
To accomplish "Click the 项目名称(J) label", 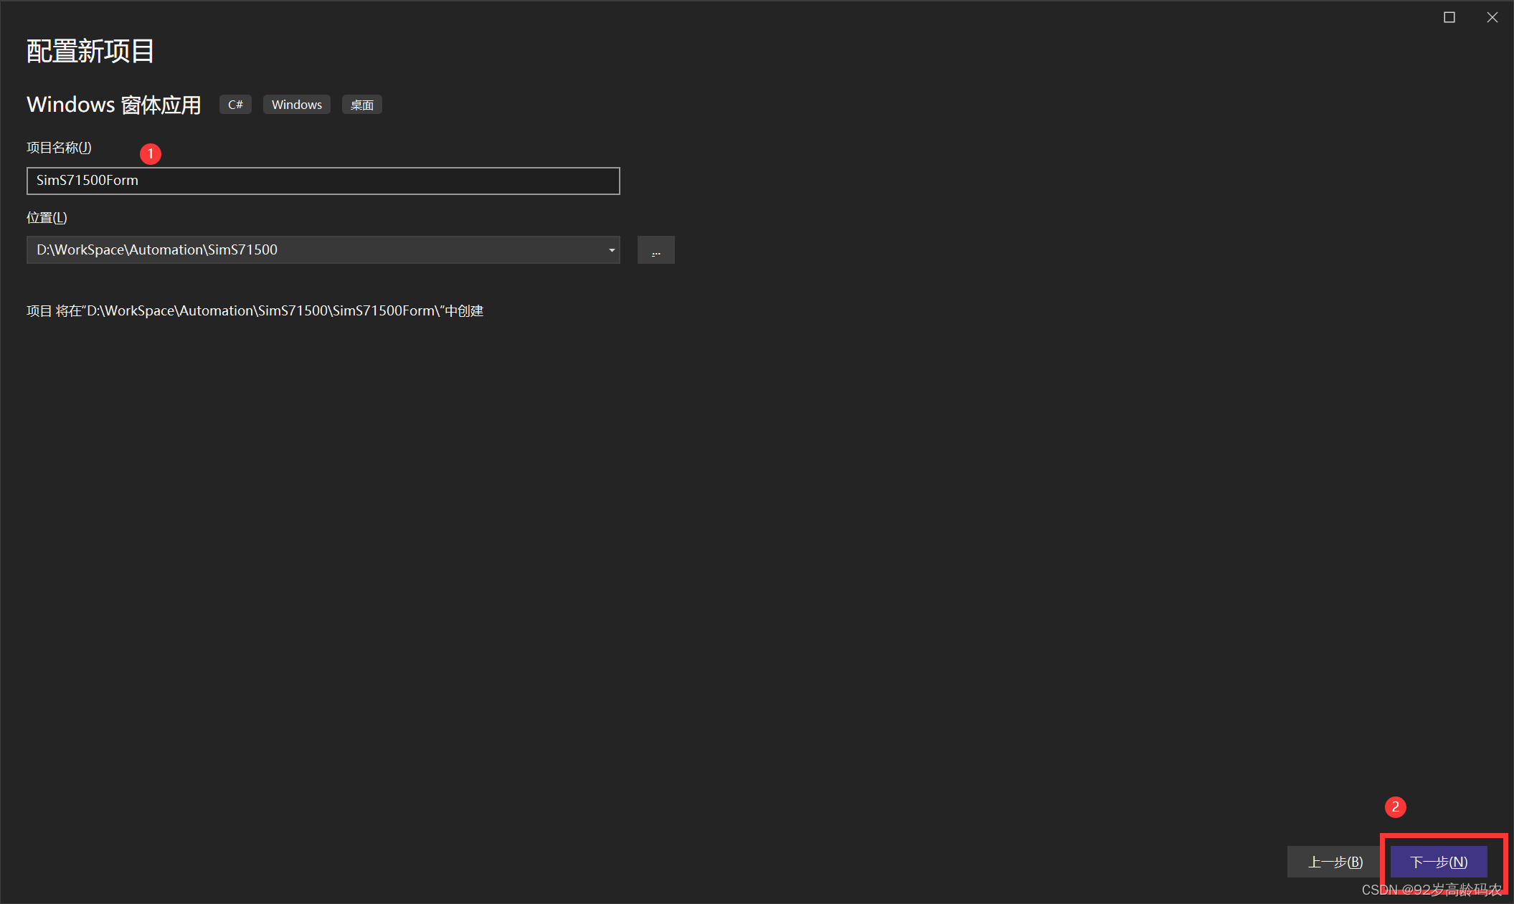I will click(59, 148).
